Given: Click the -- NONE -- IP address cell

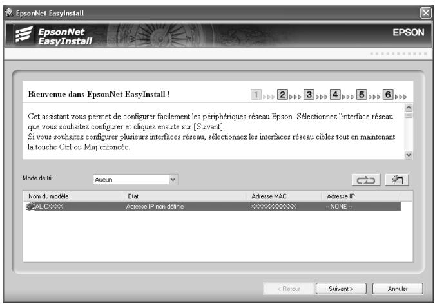Looking at the screenshot, I should [x=339, y=206].
